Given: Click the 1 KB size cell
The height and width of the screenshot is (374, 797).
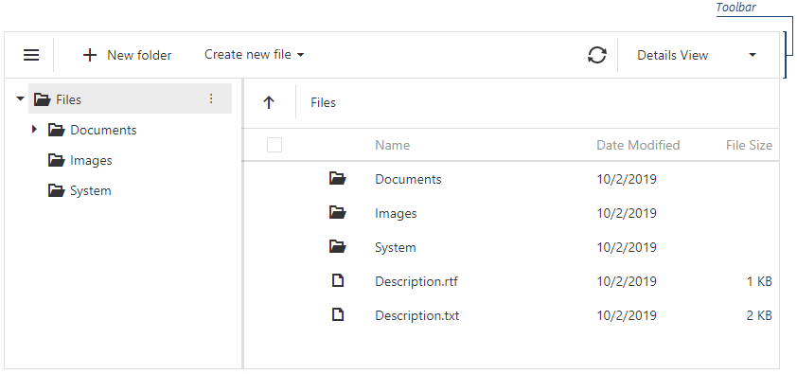Looking at the screenshot, I should (759, 281).
